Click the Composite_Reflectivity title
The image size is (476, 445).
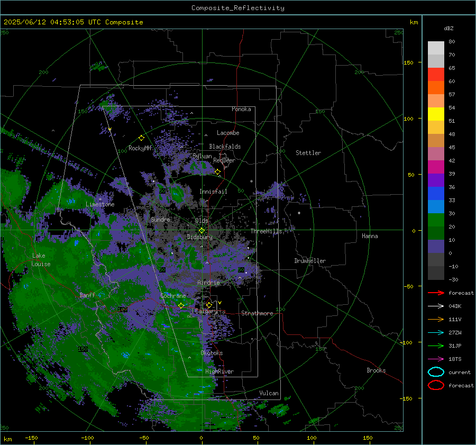pyautogui.click(x=238, y=8)
